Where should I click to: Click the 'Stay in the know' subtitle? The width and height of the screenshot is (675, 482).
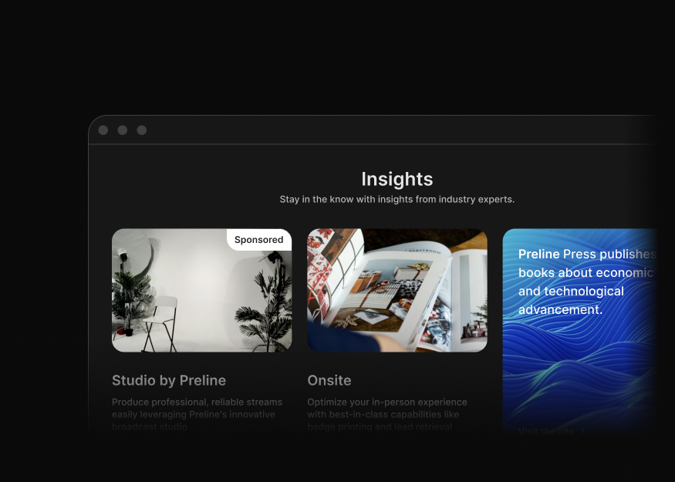tap(397, 199)
